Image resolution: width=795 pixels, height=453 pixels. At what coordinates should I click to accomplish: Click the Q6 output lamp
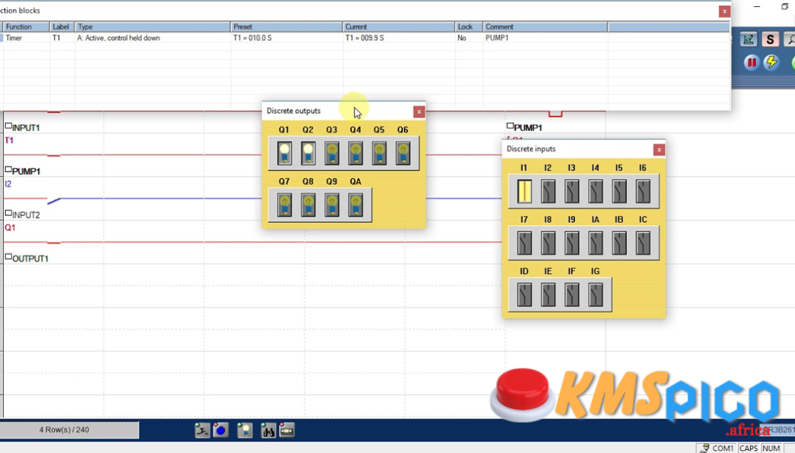[x=402, y=153]
